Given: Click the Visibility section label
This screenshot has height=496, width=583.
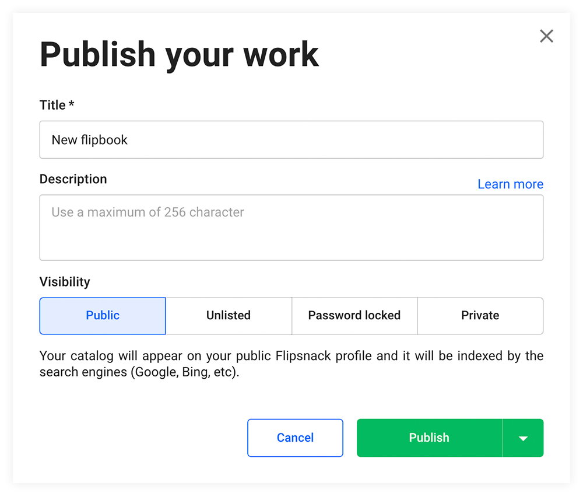Looking at the screenshot, I should (64, 282).
